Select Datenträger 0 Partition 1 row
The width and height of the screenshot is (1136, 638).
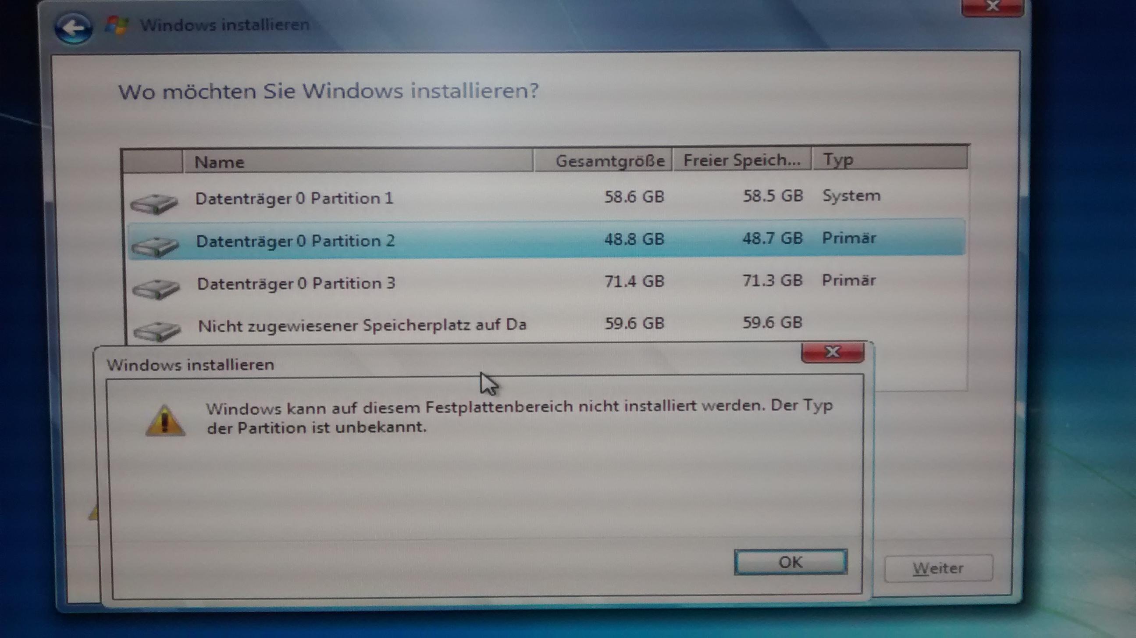[546, 197]
